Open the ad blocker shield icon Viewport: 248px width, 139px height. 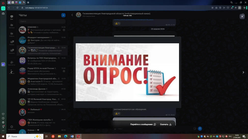pyautogui.click(x=220, y=8)
